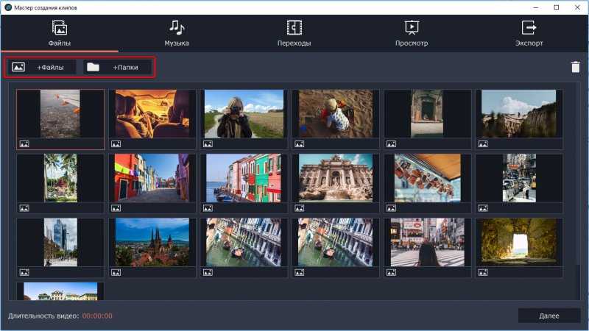Select the car interior sunset photo thumbnail
Image resolution: width=589 pixels, height=331 pixels.
click(x=152, y=114)
